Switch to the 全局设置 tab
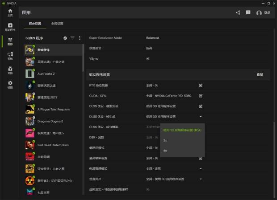Screen dimensions: 277x200 click(57, 24)
